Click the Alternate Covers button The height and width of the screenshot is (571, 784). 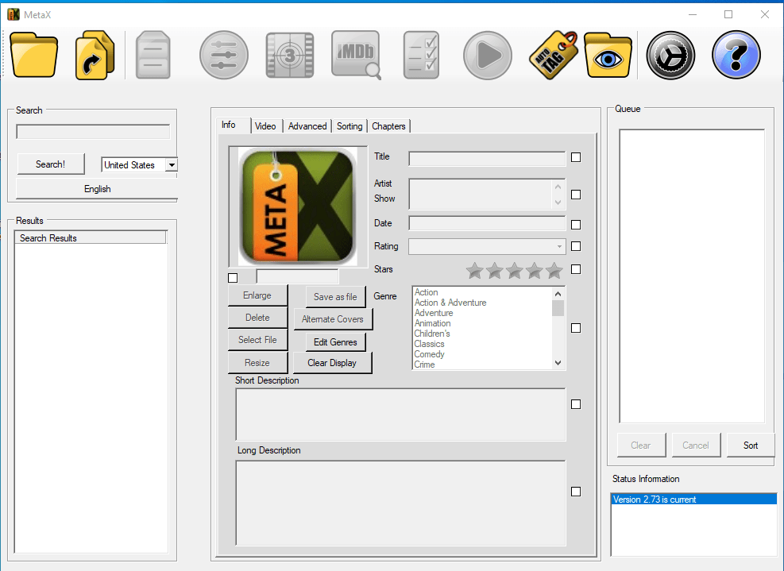(333, 319)
